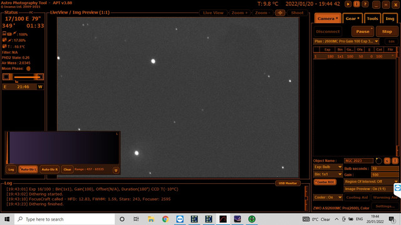Screen dimensions: 401x225
Task: Open the Plan selection dropdown
Action: pos(346,41)
